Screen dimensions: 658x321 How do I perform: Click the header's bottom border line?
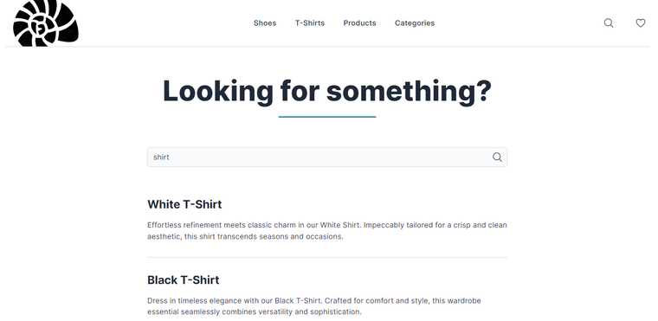click(327, 47)
